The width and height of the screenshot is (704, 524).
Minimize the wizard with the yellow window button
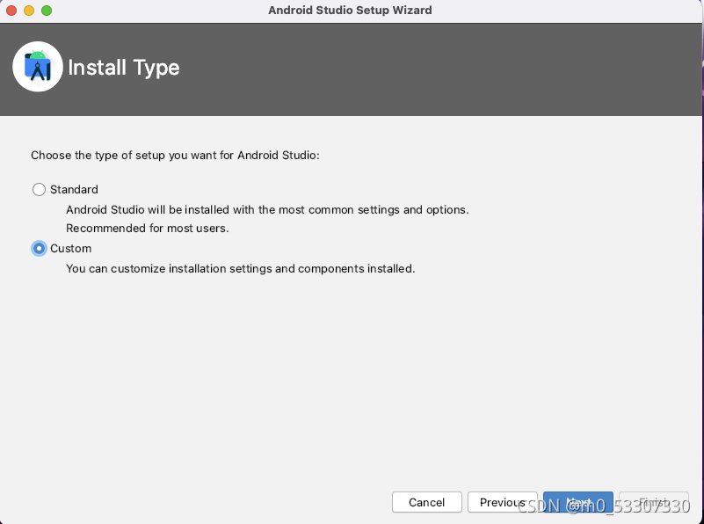coord(29,11)
